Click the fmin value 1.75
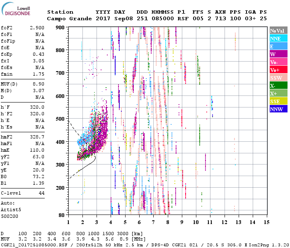The height and width of the screenshot is (248, 290). tap(39, 74)
